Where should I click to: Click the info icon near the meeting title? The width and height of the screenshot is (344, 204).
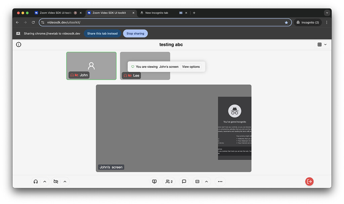[x=18, y=44]
